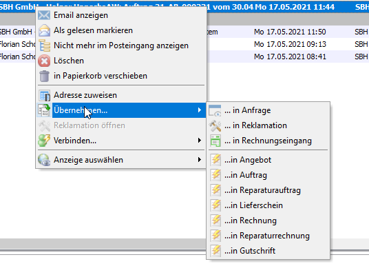Click the highlighted row date 17.05.2021 11:44
369x266 pixels.
pos(295,7)
